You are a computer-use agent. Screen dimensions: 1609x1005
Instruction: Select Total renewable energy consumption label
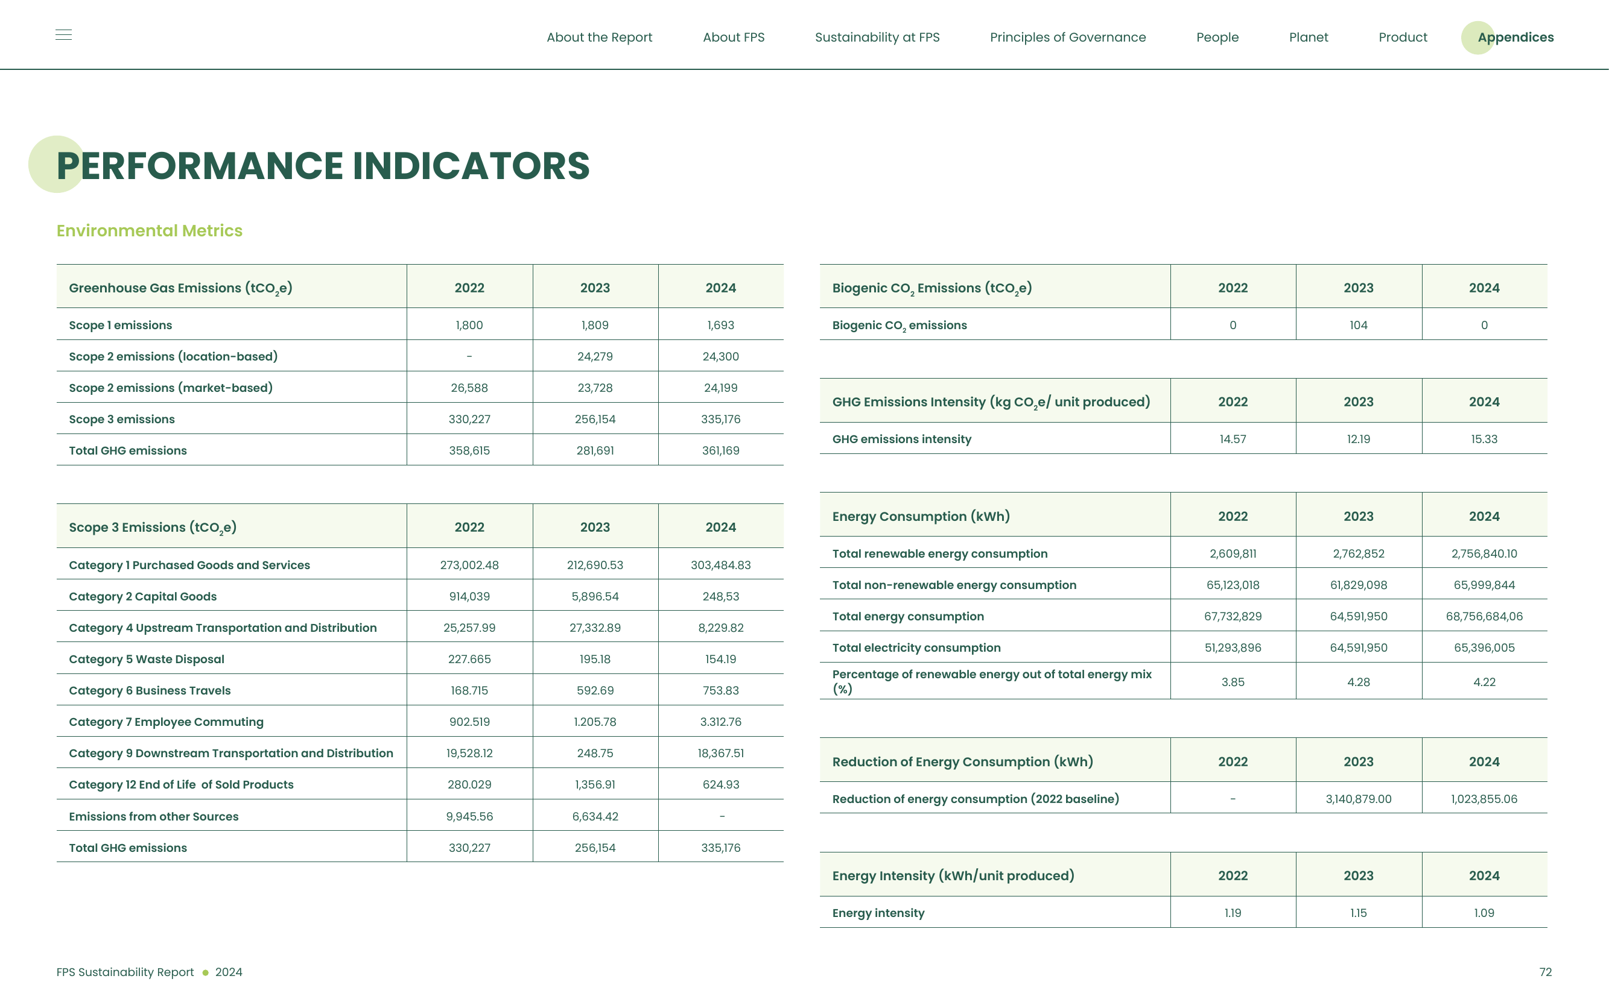coord(940,553)
